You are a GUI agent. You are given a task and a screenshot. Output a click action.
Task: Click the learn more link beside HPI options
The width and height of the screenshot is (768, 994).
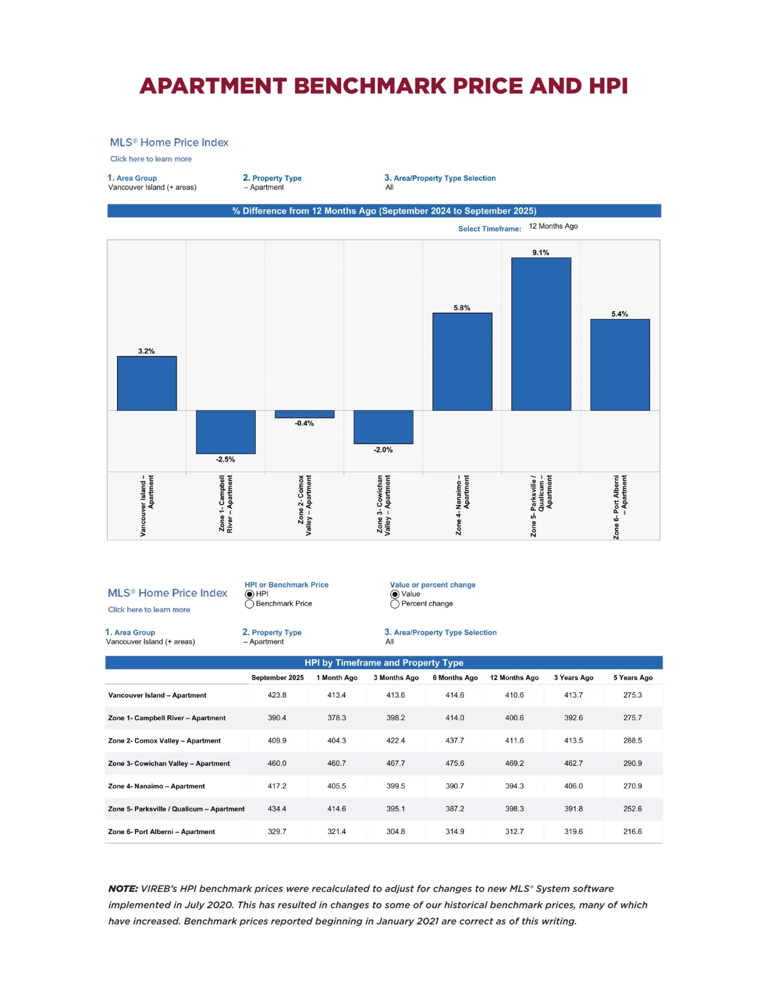tap(149, 609)
